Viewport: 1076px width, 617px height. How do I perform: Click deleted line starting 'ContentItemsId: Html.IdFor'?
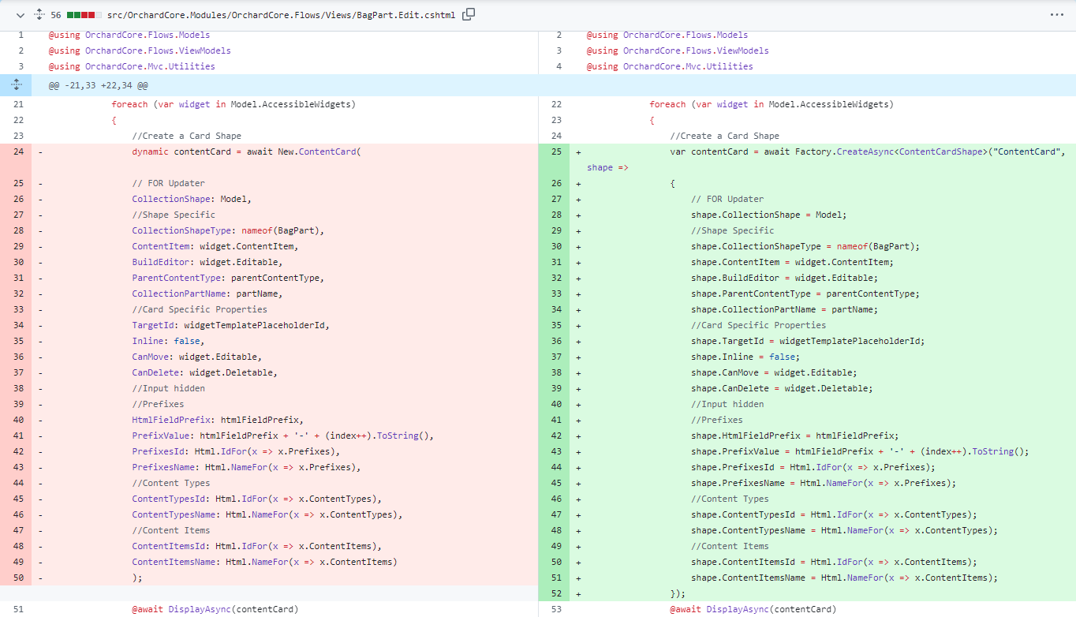point(256,546)
